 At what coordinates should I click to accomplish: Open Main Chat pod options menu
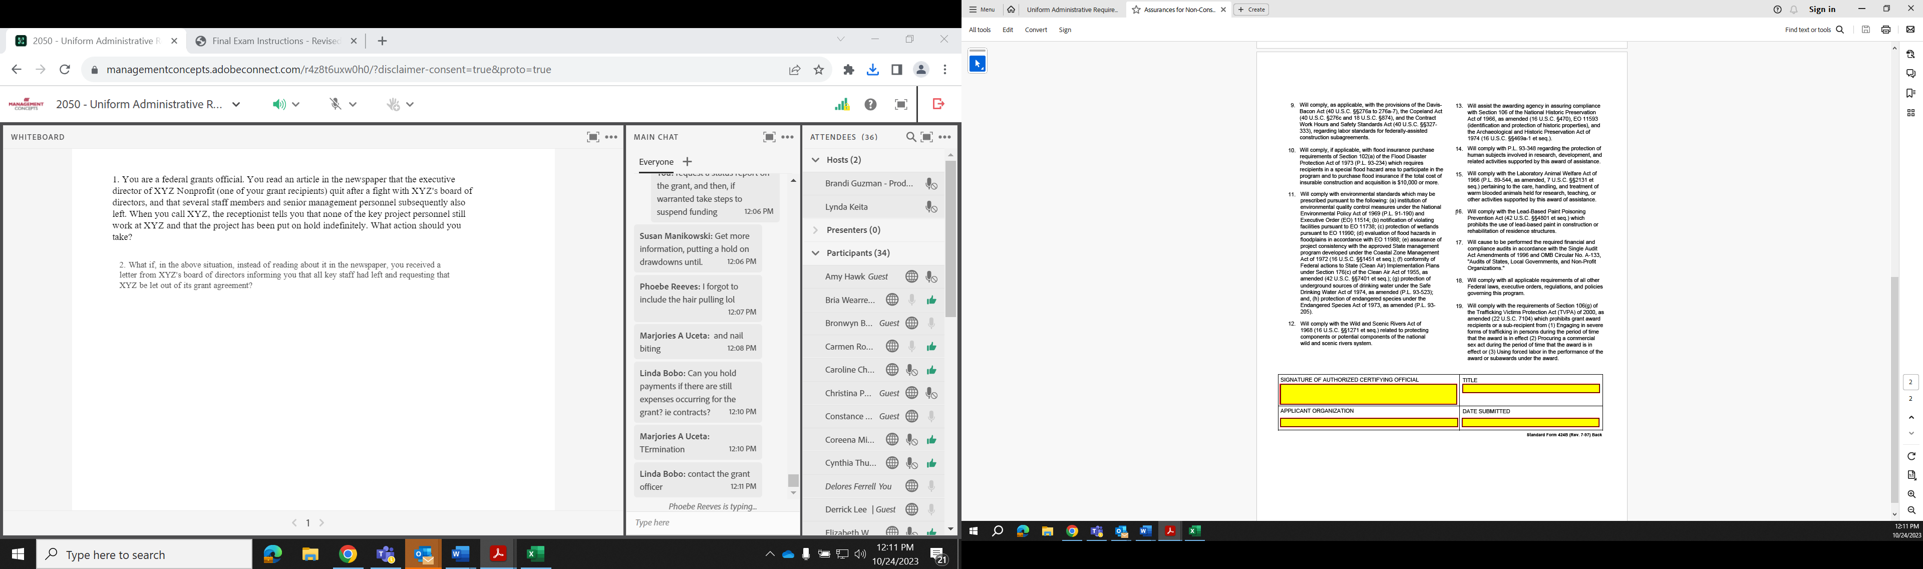pos(788,137)
